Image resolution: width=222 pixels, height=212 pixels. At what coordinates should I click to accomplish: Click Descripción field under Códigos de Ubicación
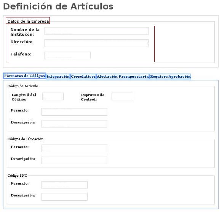click(x=74, y=160)
